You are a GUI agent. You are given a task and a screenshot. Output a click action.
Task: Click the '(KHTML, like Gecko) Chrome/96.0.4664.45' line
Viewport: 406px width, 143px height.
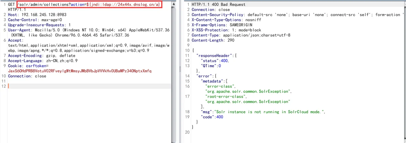point(70,35)
